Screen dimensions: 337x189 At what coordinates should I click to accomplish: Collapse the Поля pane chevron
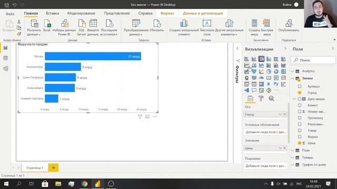coord(333,49)
